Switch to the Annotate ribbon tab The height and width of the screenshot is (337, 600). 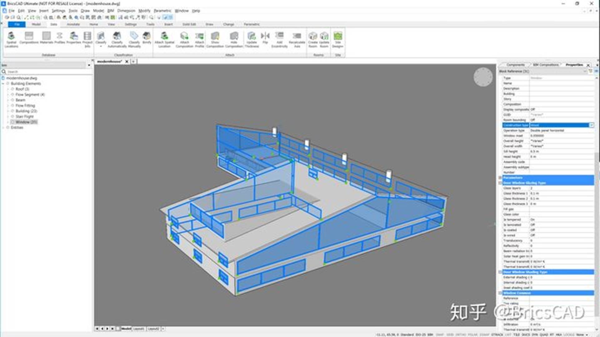[x=73, y=24]
